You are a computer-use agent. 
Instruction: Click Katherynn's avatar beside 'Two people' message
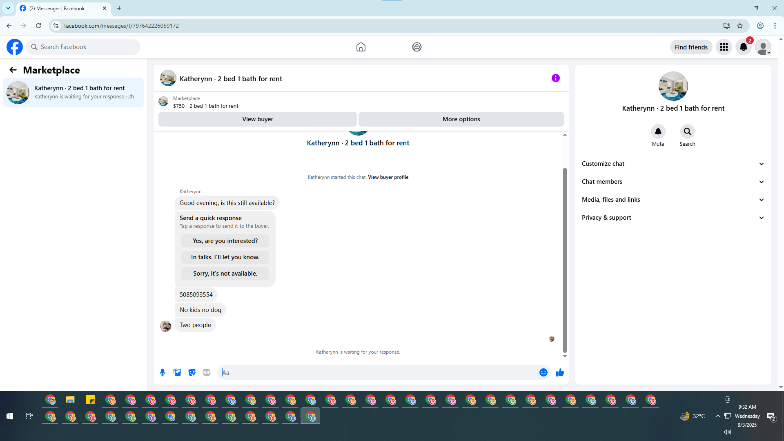[166, 326]
